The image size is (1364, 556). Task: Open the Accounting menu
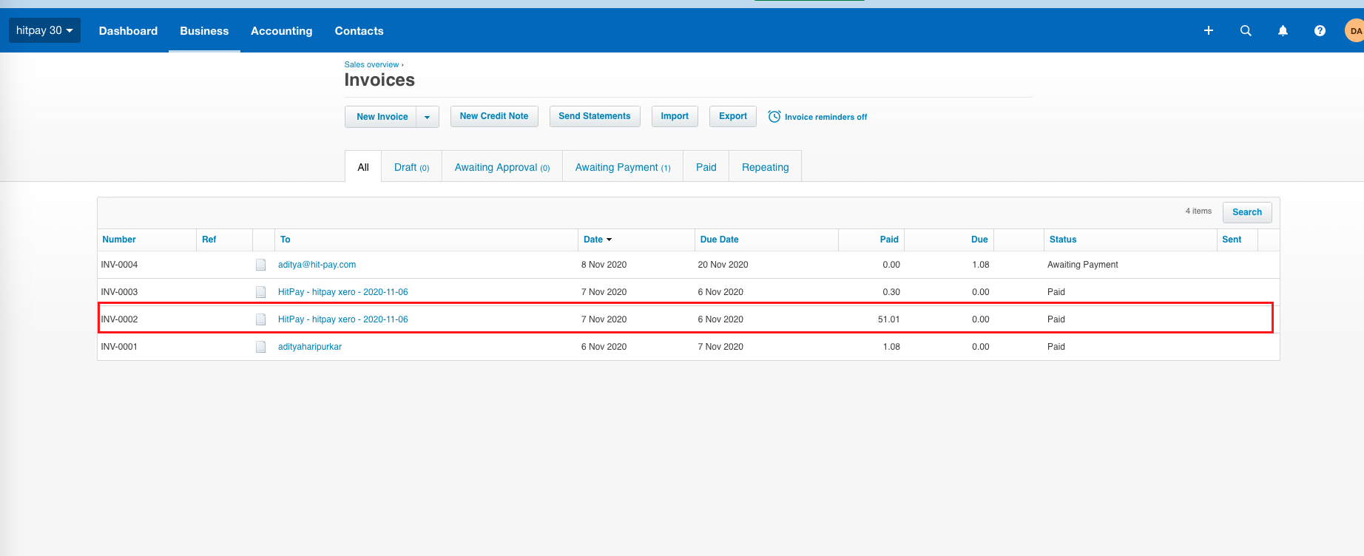tap(281, 31)
